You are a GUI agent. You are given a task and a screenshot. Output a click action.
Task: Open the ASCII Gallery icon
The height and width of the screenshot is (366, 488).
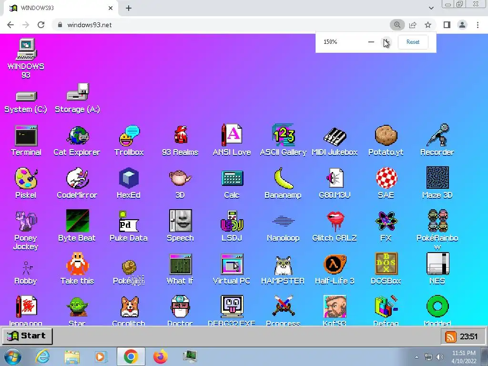tap(283, 135)
